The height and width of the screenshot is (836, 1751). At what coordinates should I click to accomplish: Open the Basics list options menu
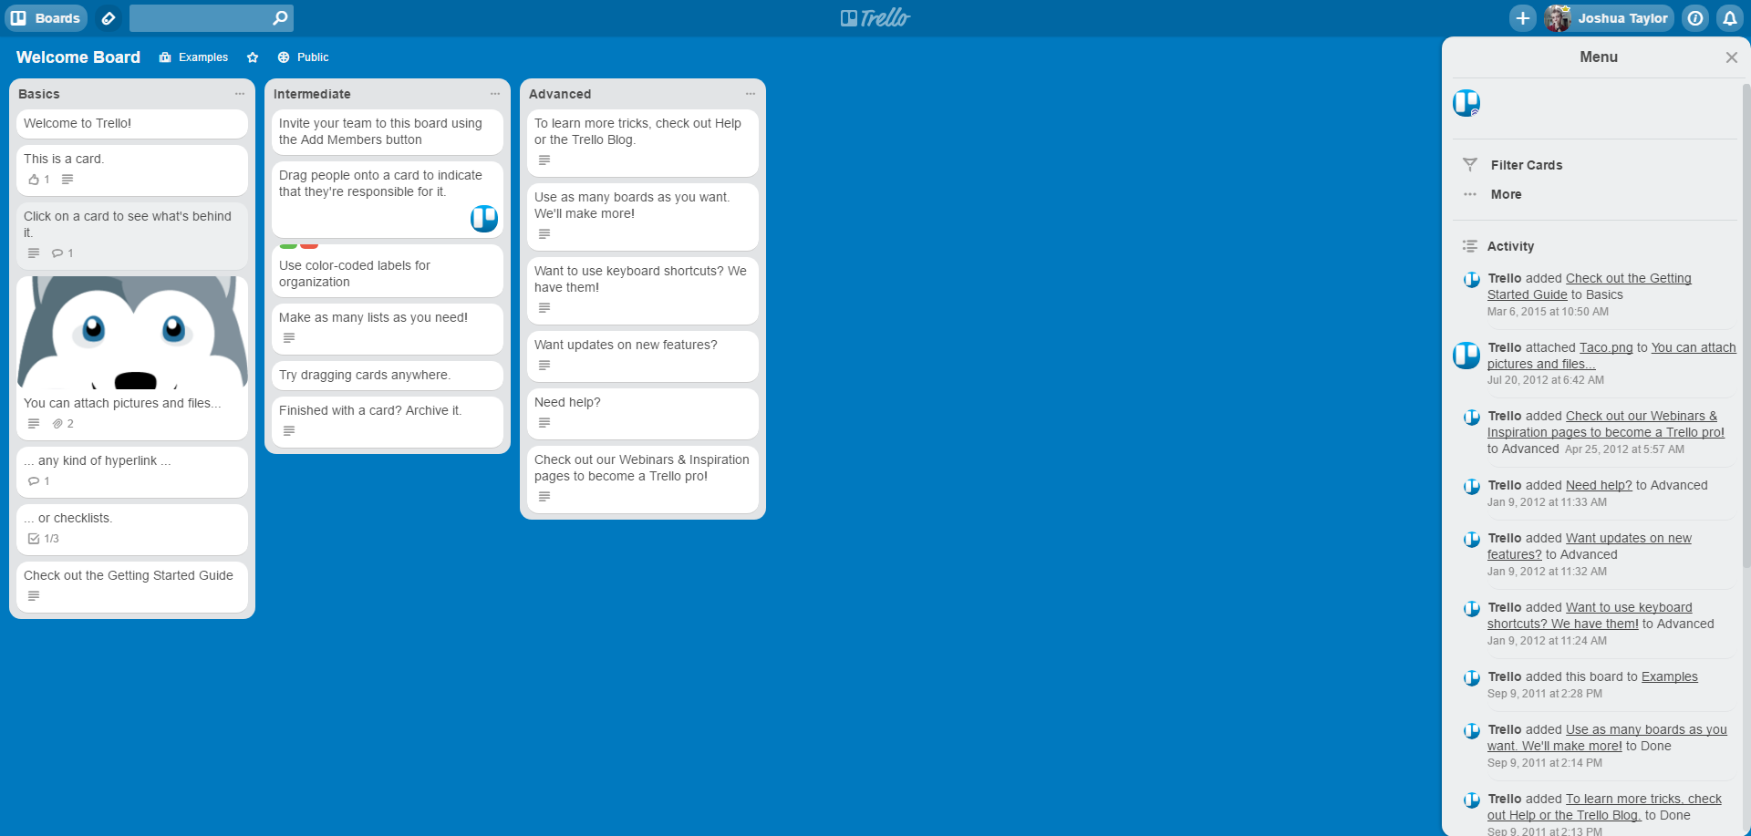pyautogui.click(x=240, y=94)
